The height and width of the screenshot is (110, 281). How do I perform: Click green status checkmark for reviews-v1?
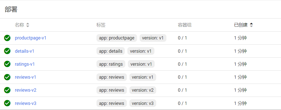7,77
